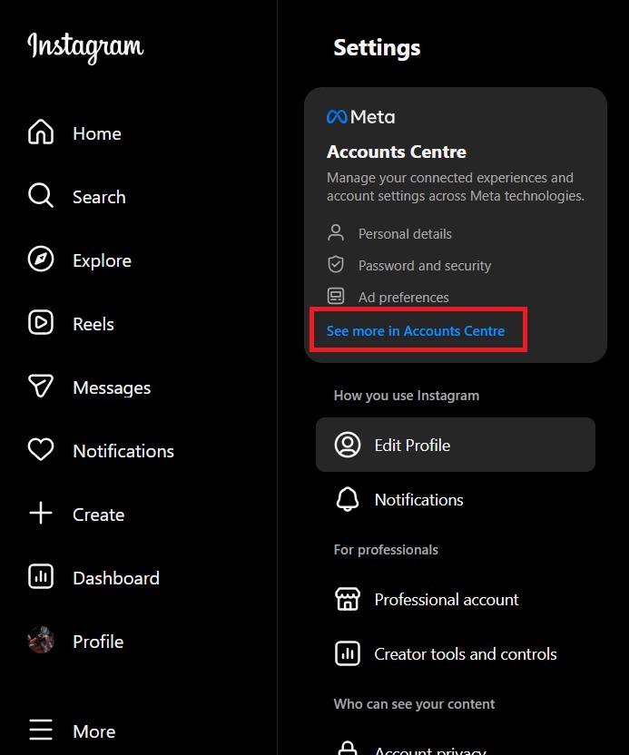Open settings Notifications label
The width and height of the screenshot is (629, 755).
pos(419,500)
